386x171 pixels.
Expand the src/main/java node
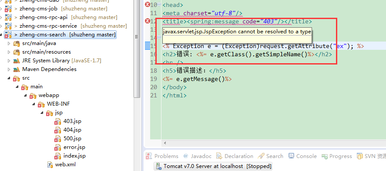pyautogui.click(x=9, y=44)
